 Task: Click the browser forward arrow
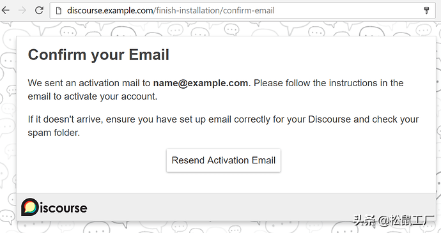pos(22,10)
